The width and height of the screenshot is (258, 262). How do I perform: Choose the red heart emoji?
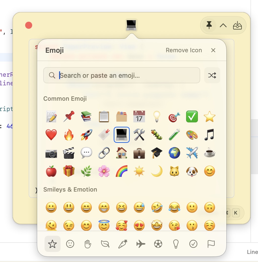(51, 135)
